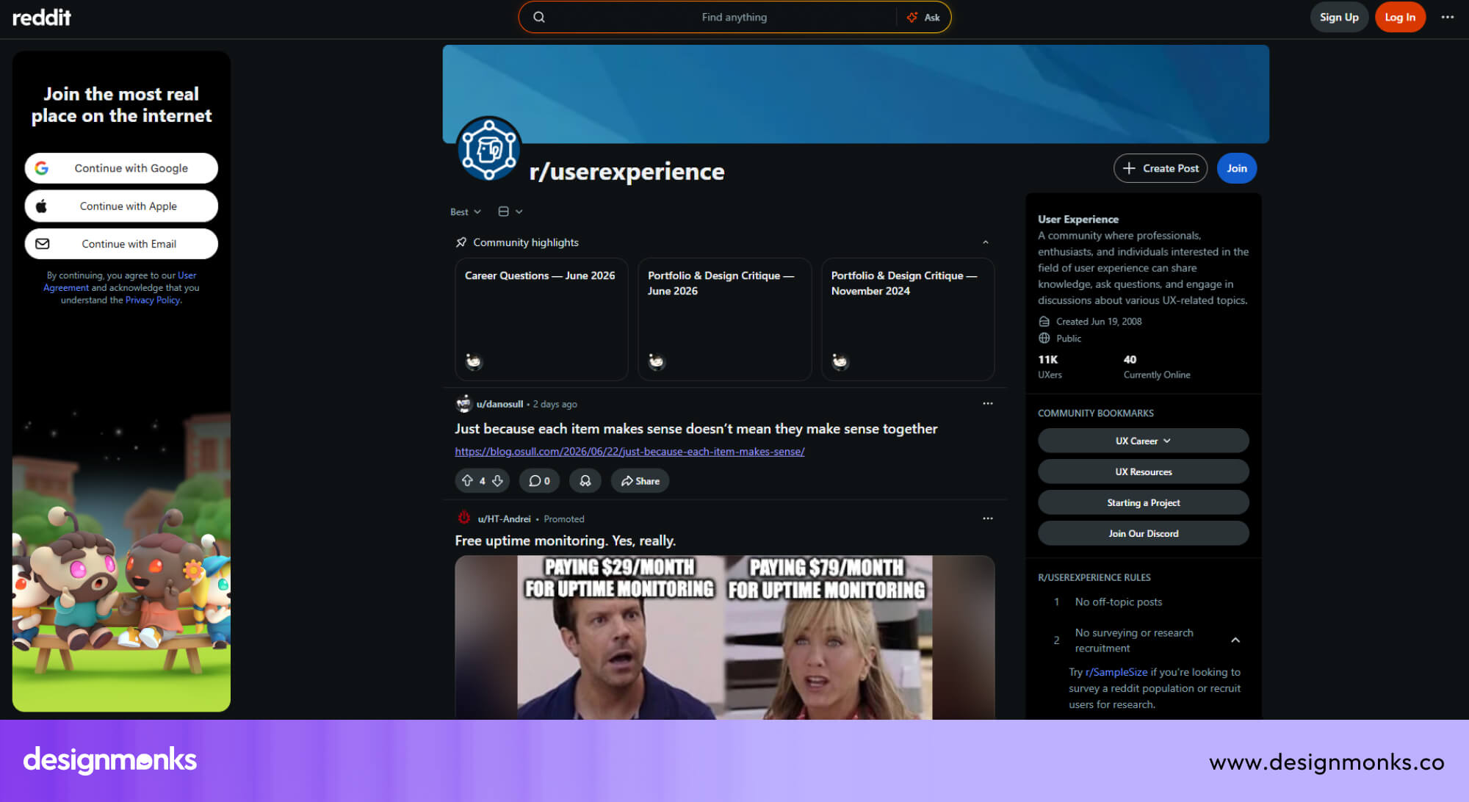Click Free uptime monitoring promoted title
Screen dimensions: 1469x802
click(x=565, y=541)
